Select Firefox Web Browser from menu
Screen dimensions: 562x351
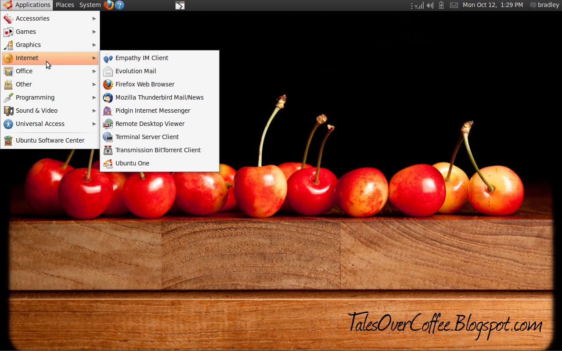click(144, 84)
